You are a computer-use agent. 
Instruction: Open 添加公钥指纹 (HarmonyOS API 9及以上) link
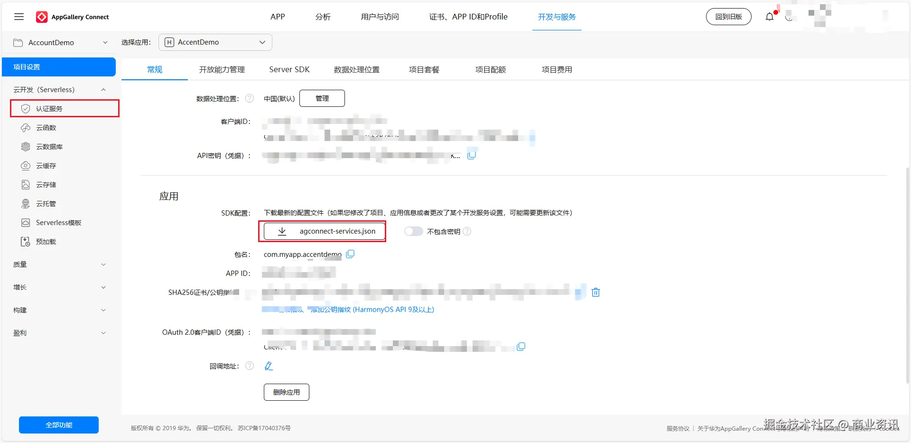click(x=372, y=310)
